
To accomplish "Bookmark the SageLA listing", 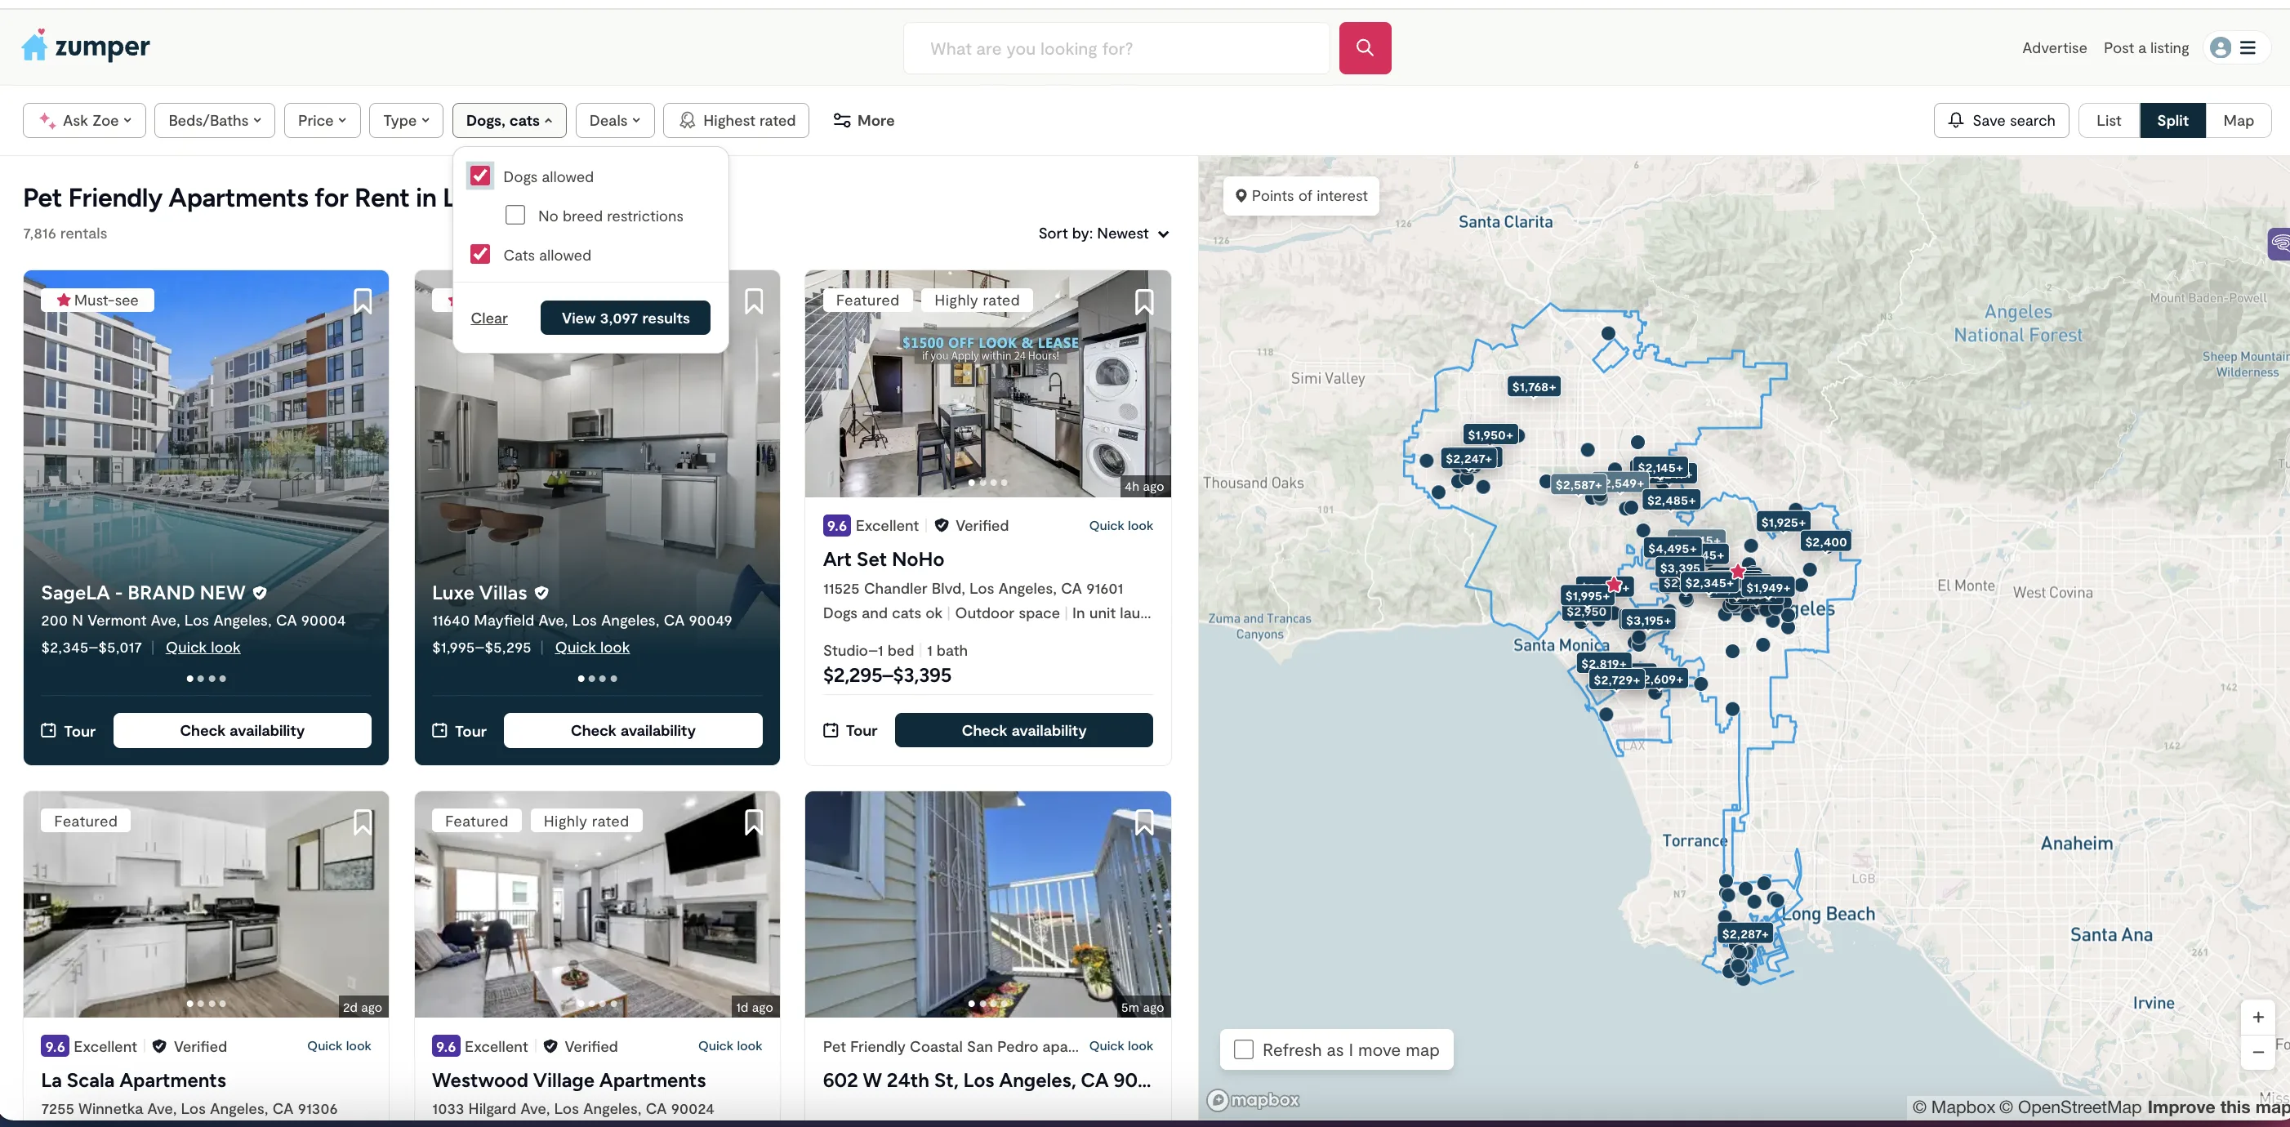I will (x=363, y=301).
